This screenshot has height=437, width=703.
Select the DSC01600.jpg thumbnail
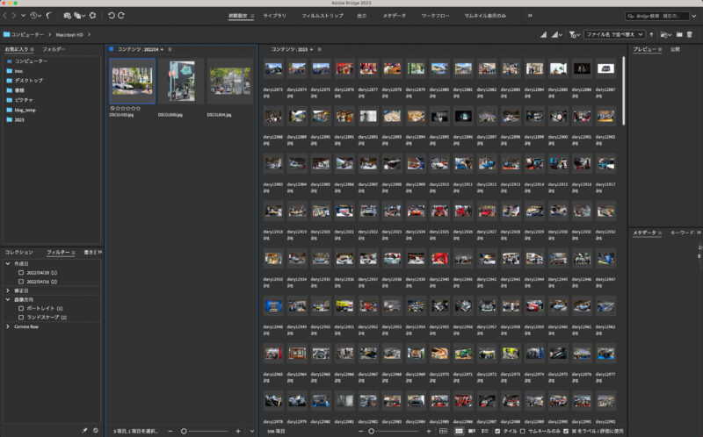click(181, 82)
